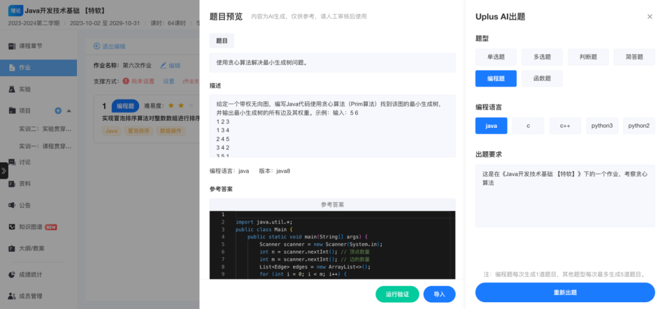Click the 实验 sidebar icon
This screenshot has height=309, width=665.
(12, 89)
